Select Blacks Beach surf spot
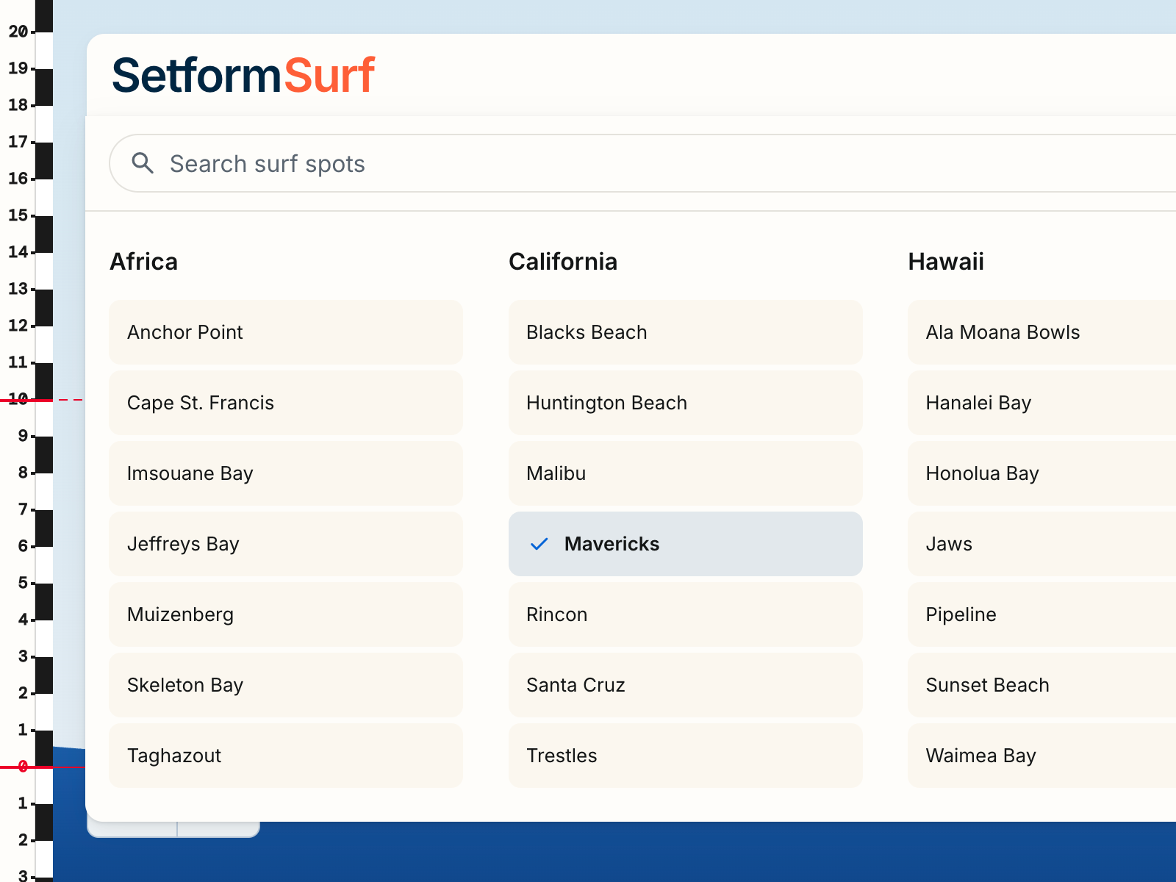1176x882 pixels. click(686, 332)
